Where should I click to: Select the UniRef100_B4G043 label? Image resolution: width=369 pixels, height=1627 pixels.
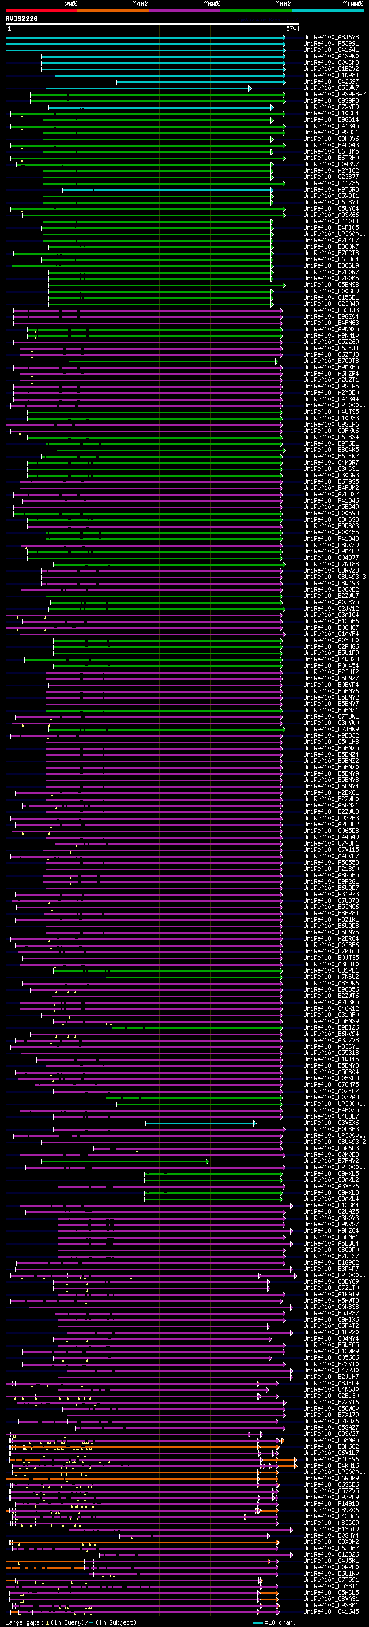pos(331,145)
